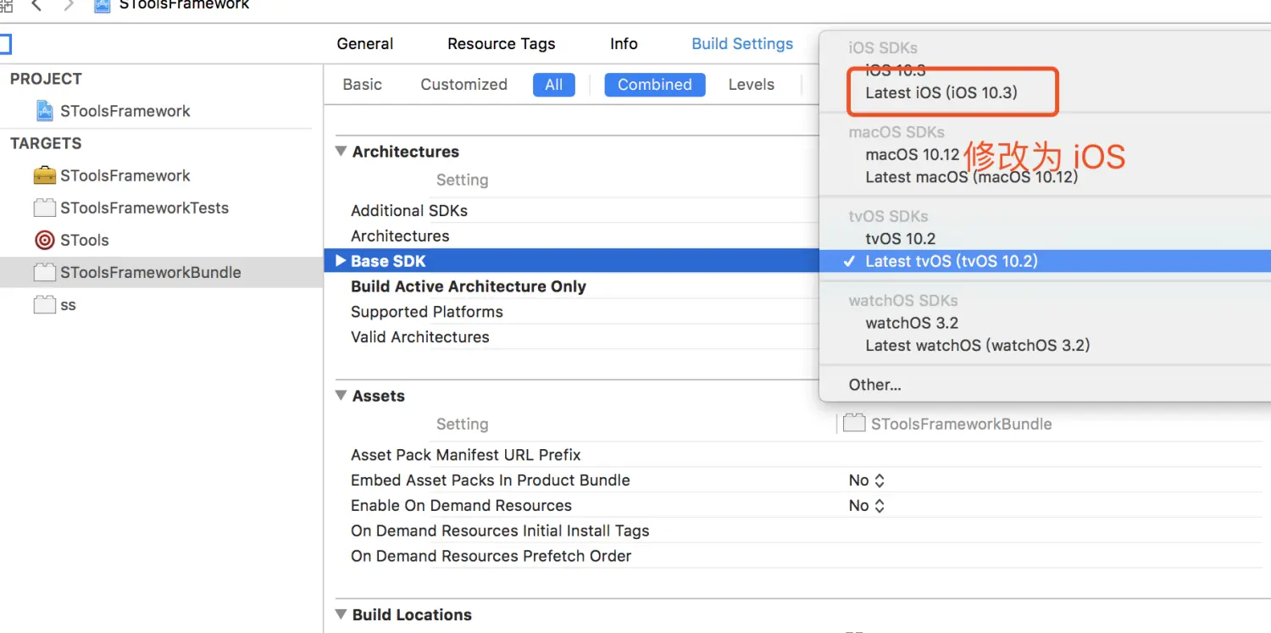Open Embed Asset Packs No dropdown
Viewport: 1271px width, 633px height.
[x=867, y=480]
